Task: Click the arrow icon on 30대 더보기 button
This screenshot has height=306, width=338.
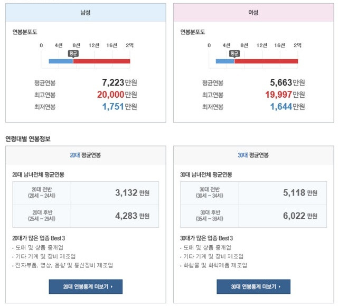Action: 279,286
